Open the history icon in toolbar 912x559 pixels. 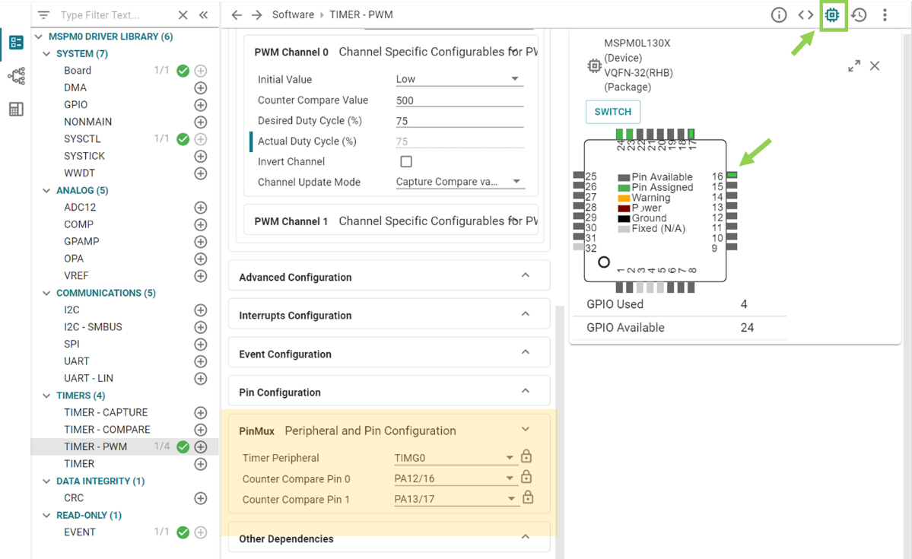859,15
